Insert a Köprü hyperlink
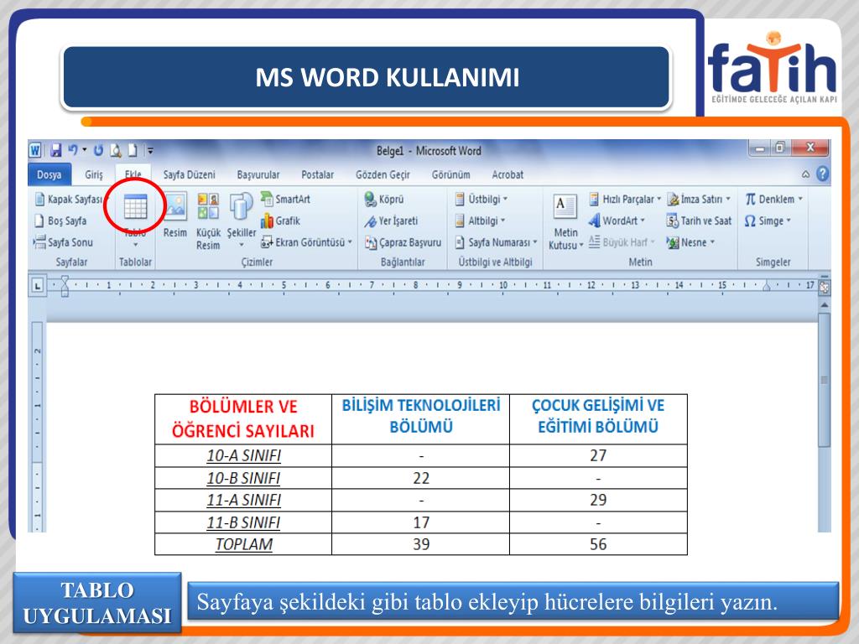 click(x=384, y=200)
